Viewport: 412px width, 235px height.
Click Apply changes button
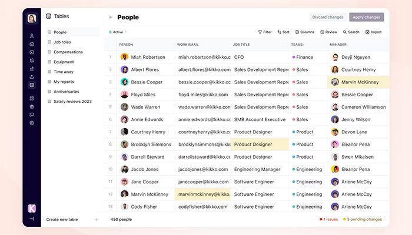(366, 17)
